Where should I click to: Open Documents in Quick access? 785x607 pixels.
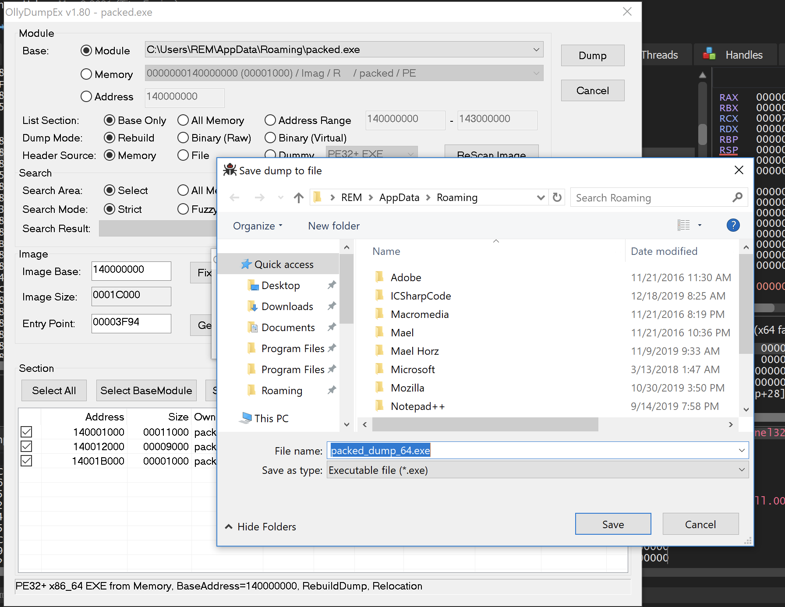pyautogui.click(x=288, y=328)
